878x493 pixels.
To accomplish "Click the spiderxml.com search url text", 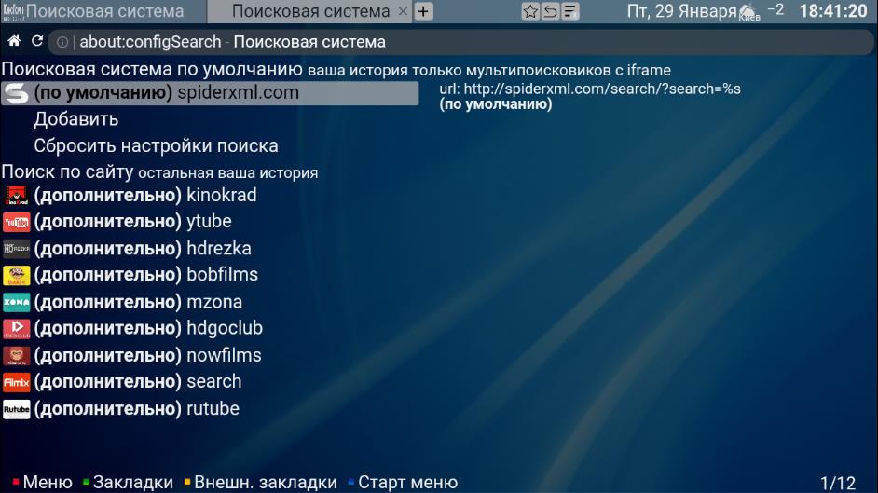I will click(x=590, y=89).
